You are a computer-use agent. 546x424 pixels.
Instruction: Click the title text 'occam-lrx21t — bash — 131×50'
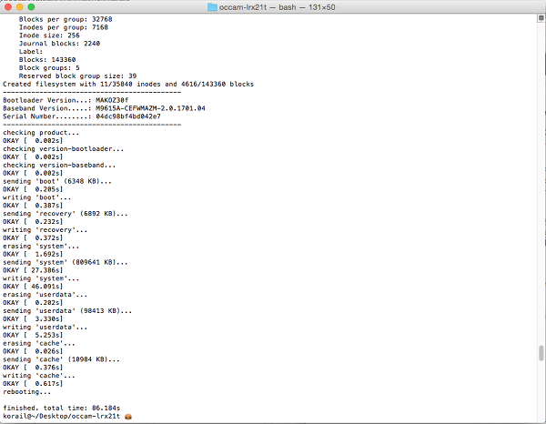pos(278,7)
